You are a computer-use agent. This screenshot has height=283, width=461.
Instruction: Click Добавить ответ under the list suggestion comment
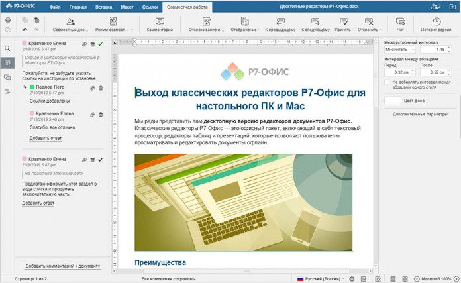(x=38, y=203)
